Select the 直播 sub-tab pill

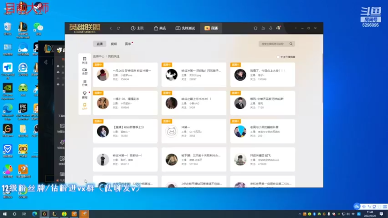99,44
